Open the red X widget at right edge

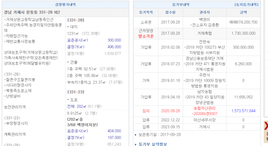266,126
